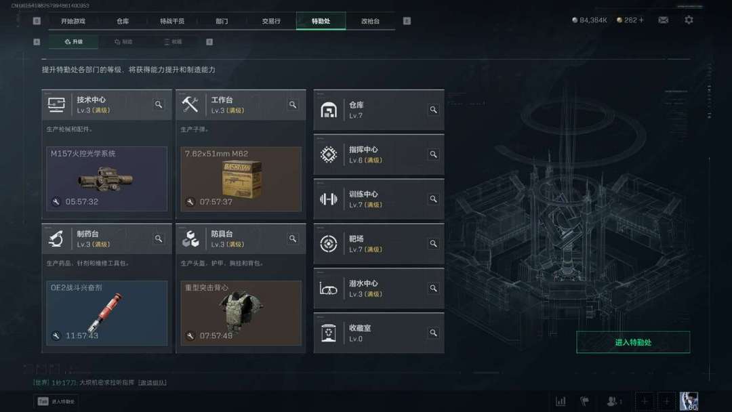
Task: Click the 工作台 magnifier icon
Action: click(x=293, y=104)
